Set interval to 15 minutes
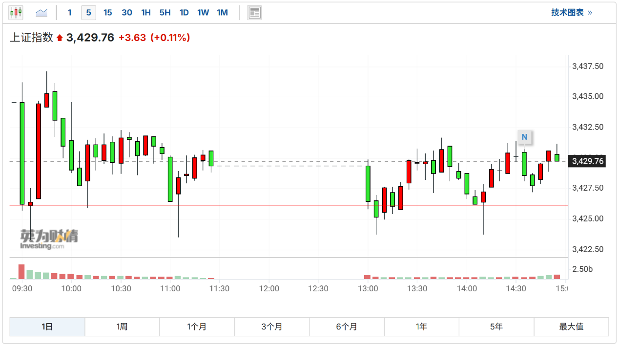The image size is (619, 348). click(108, 13)
